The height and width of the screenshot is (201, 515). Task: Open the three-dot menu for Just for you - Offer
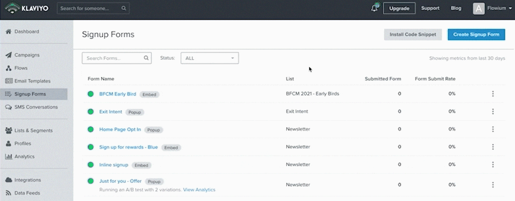[x=493, y=184]
